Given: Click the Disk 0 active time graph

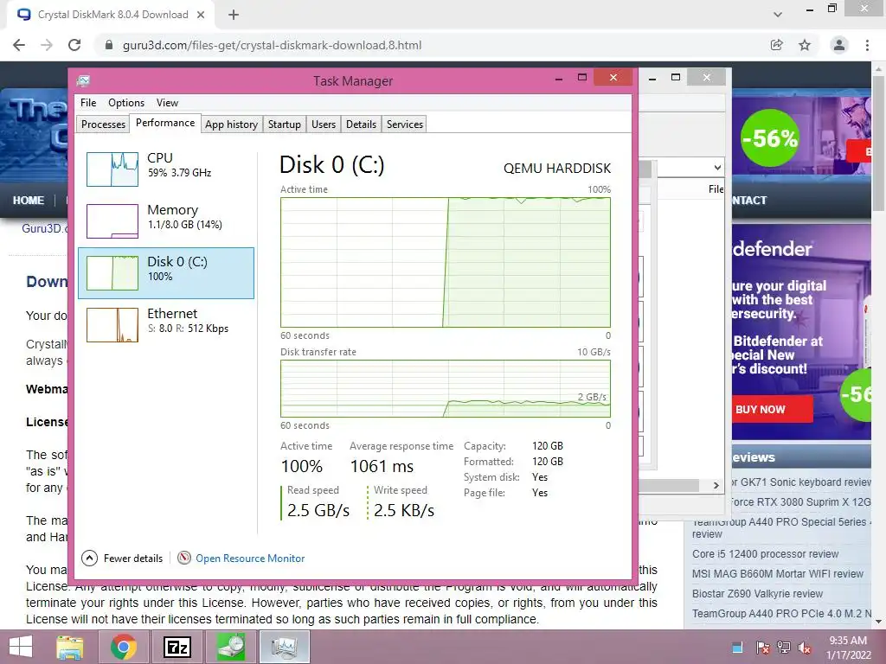Looking at the screenshot, I should [446, 262].
